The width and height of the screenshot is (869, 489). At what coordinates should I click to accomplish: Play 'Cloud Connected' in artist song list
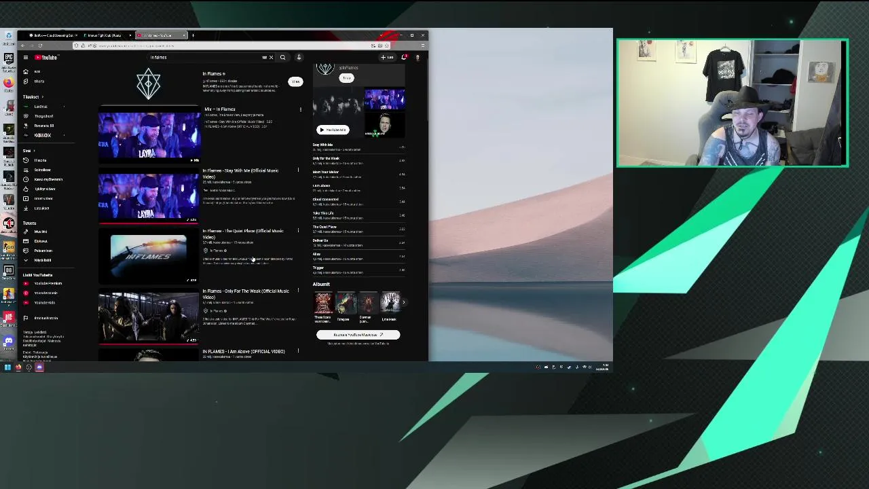(358, 201)
